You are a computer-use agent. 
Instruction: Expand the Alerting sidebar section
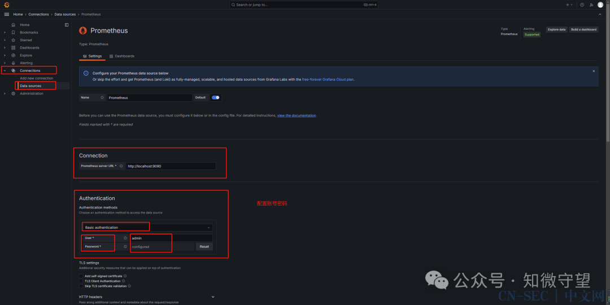(5, 63)
